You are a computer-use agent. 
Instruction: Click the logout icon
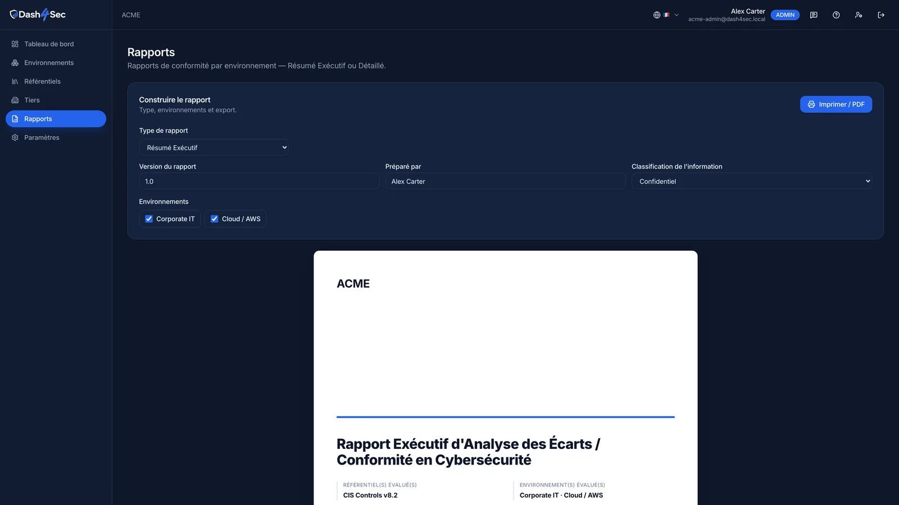[881, 15]
